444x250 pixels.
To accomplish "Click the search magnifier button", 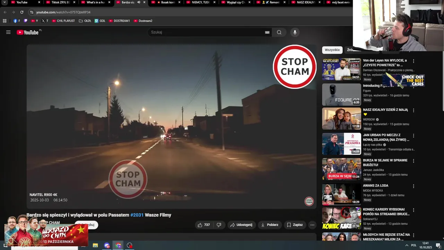I will coord(279,32).
